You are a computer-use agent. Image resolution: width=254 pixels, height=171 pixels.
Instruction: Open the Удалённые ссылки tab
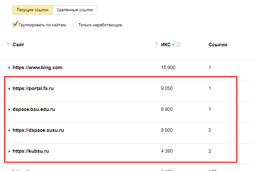[74, 10]
